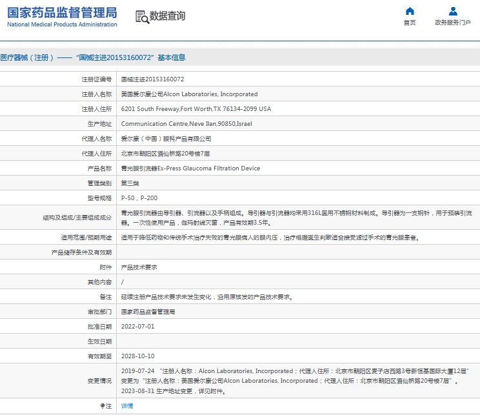The width and height of the screenshot is (480, 417).
Task: Select production address Communication Centre, Neve Ilan
Action: (186, 124)
